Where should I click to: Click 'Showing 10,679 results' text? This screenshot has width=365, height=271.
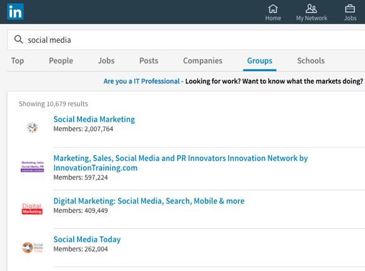(x=54, y=104)
